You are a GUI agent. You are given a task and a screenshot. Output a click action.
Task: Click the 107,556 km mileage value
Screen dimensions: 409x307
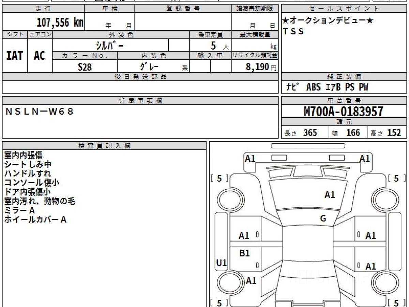tap(60, 23)
